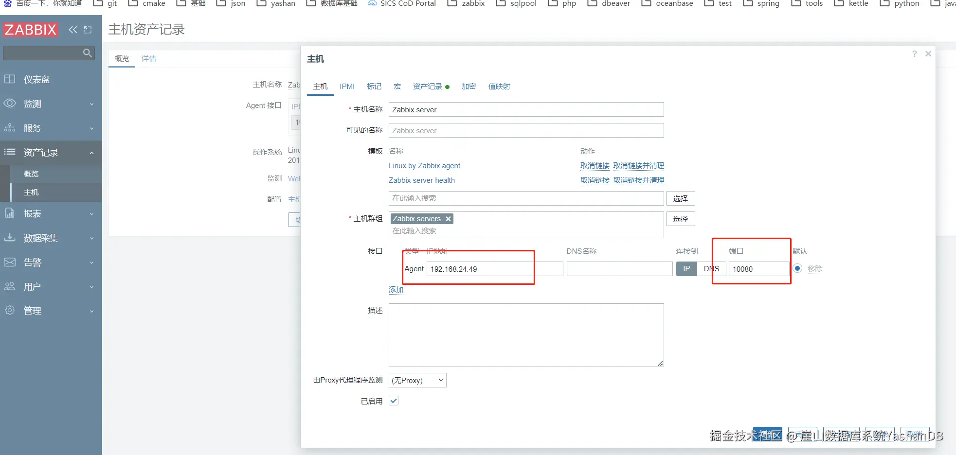Close the 主机 dialog with the X
The height and width of the screenshot is (455, 956).
click(x=928, y=54)
